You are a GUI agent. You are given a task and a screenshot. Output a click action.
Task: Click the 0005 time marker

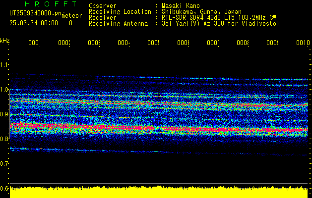[154, 43]
